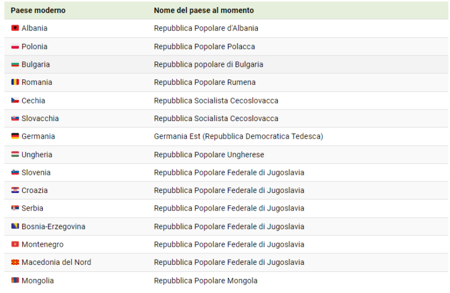Click the Albania flag icon
Image resolution: width=450 pixels, height=293 pixels.
[x=15, y=28]
